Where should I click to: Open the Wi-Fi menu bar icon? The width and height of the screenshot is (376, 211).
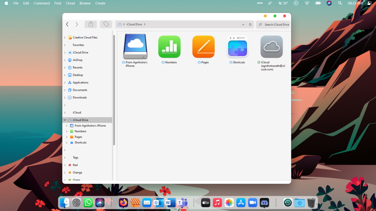point(307,3)
